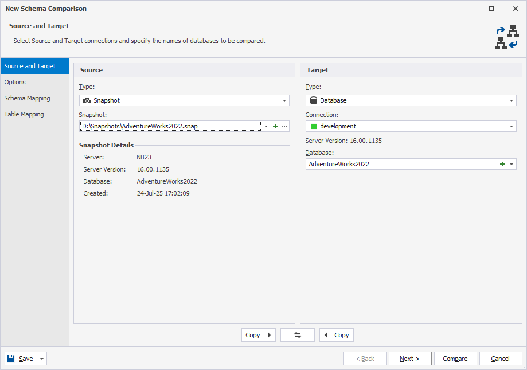Click the schema comparison graphic in the header

click(508, 36)
